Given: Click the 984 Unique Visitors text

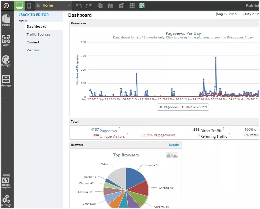Looking at the screenshot, I should [x=109, y=136].
